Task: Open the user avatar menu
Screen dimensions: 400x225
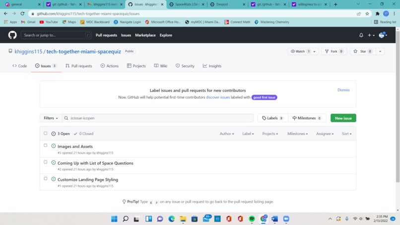Action: point(383,35)
